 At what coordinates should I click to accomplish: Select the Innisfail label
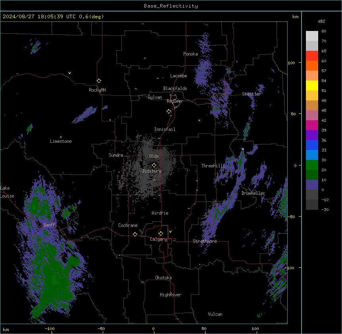[165, 129]
